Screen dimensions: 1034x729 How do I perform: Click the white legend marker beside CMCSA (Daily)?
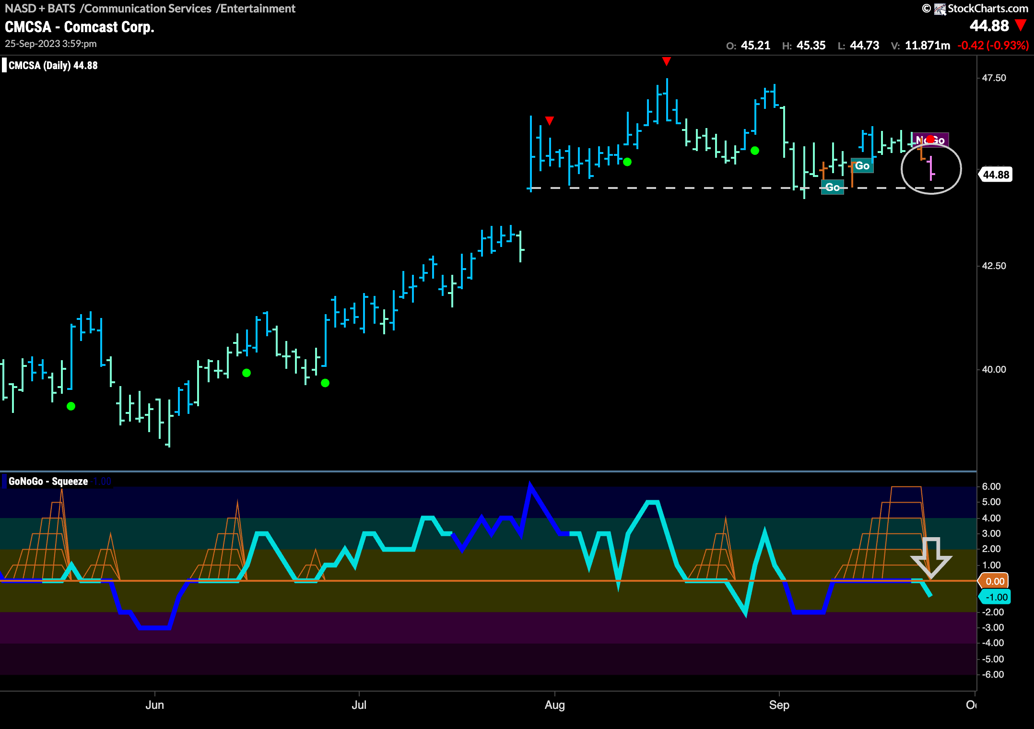click(4, 65)
